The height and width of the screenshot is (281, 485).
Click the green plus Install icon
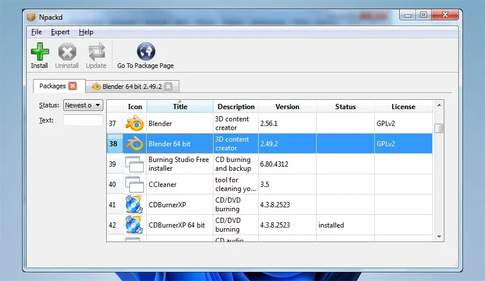point(40,52)
